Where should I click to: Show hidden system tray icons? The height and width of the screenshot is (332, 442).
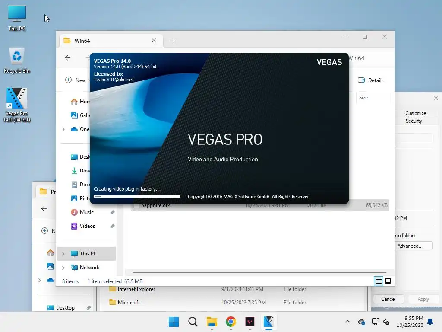(348, 322)
